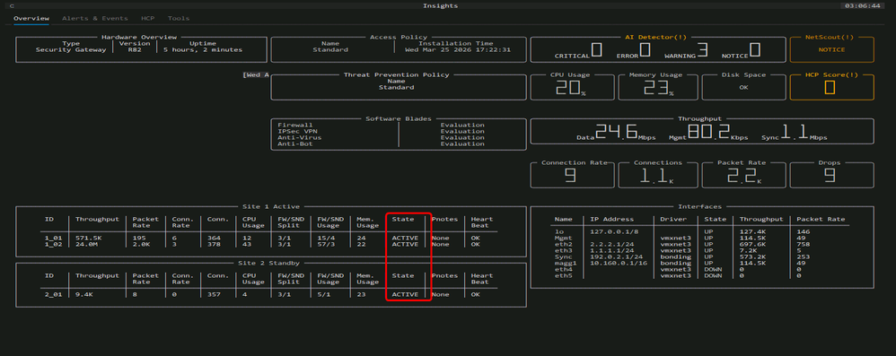Screen dimensions: 896x356
Task: Click IP address 192.0.2.1/24
Action: pyautogui.click(x=616, y=256)
